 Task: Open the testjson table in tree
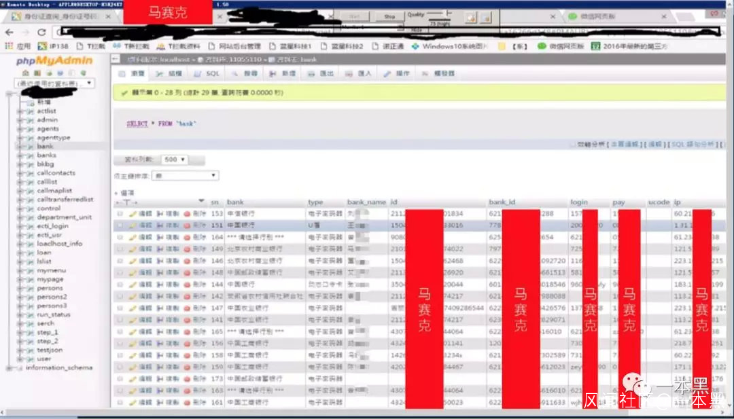[x=50, y=350]
